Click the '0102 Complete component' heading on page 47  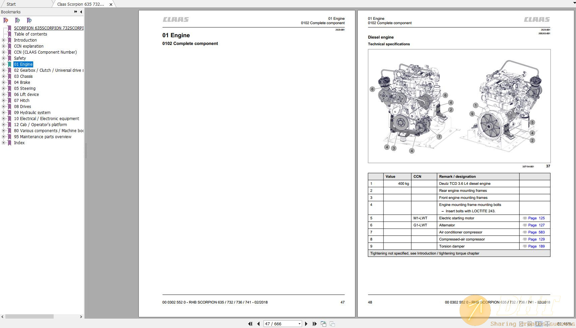[x=190, y=44]
